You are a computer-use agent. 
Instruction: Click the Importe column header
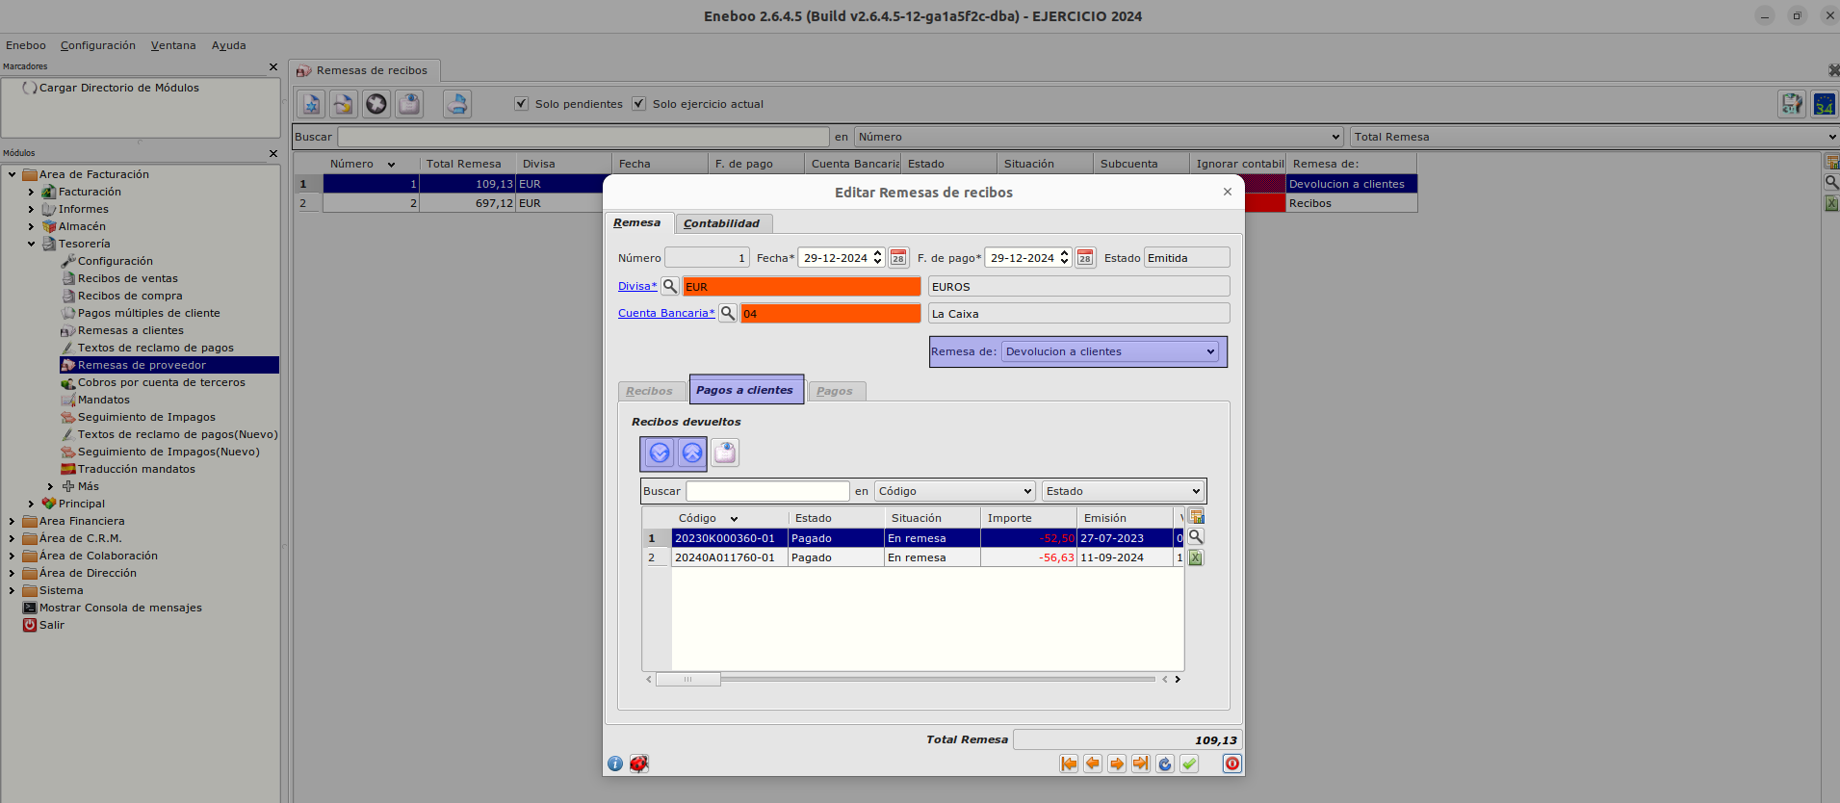[1028, 518]
